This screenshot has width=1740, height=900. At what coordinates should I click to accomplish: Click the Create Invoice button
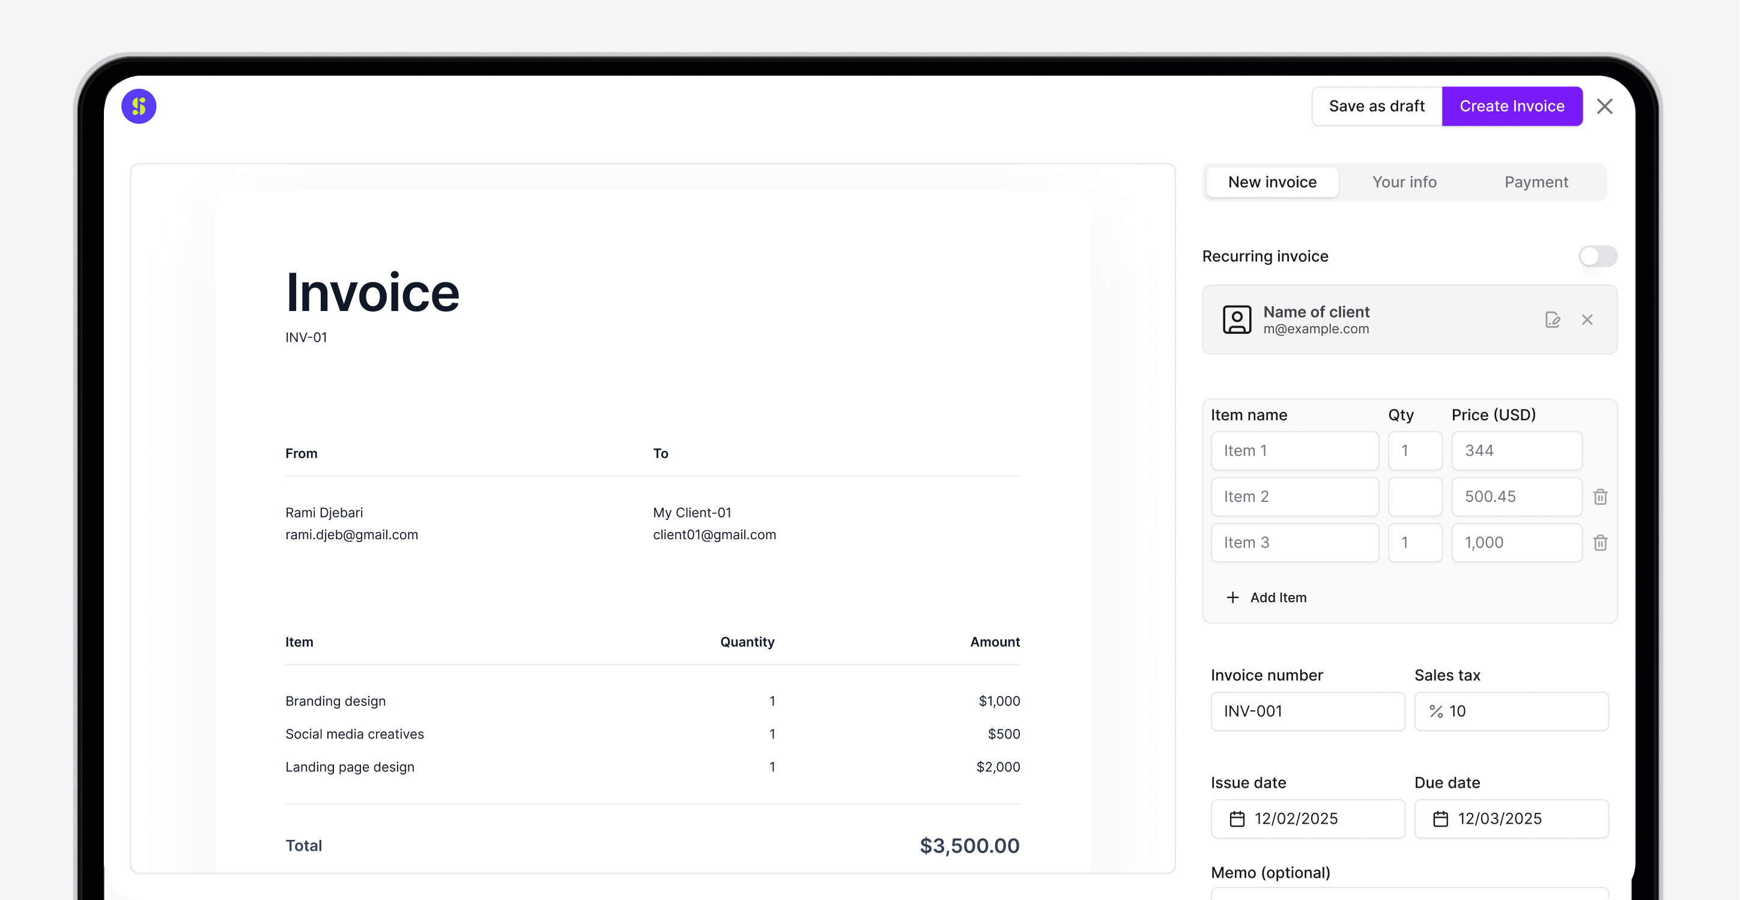[1512, 106]
